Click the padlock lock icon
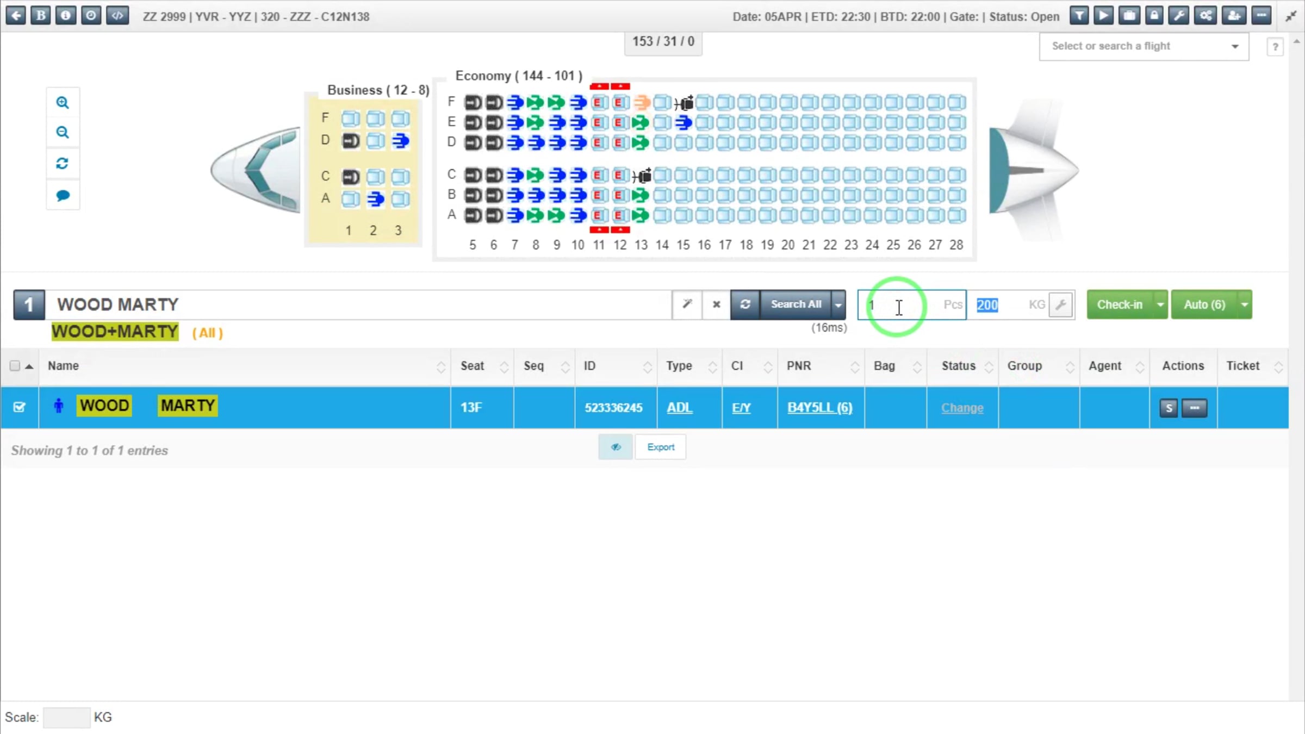 click(x=1154, y=16)
